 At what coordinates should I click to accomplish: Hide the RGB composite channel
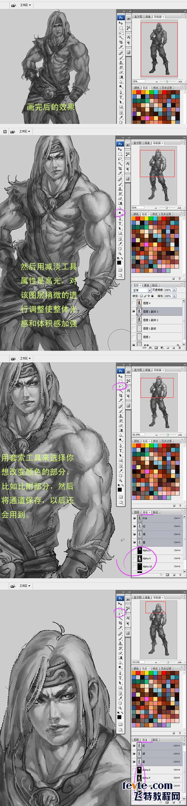coord(135,518)
